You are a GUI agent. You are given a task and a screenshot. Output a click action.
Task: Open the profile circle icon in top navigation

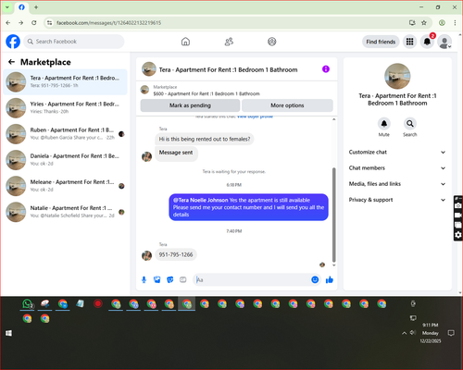pyautogui.click(x=272, y=42)
